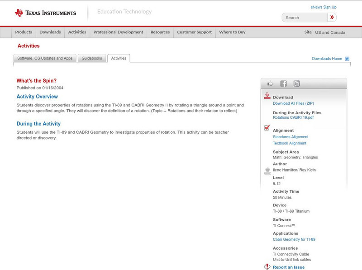Click eNews Sign Up
Image resolution: width=362 pixels, height=270 pixels.
(x=324, y=7)
